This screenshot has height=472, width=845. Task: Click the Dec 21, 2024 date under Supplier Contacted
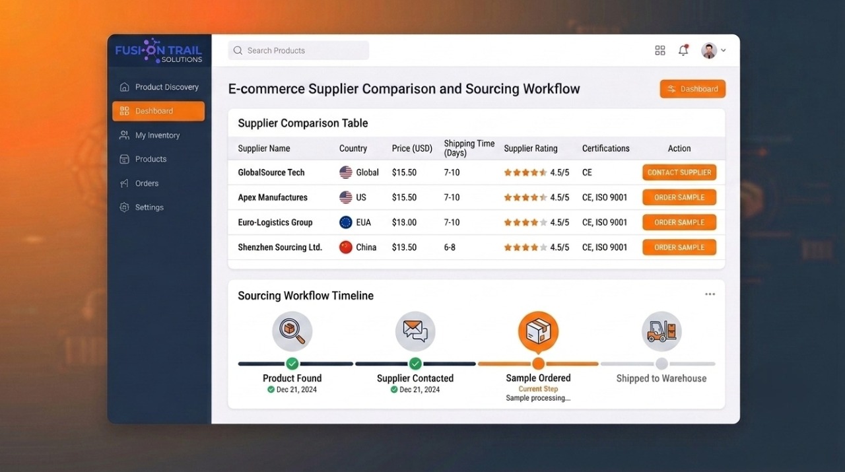pyautogui.click(x=420, y=389)
